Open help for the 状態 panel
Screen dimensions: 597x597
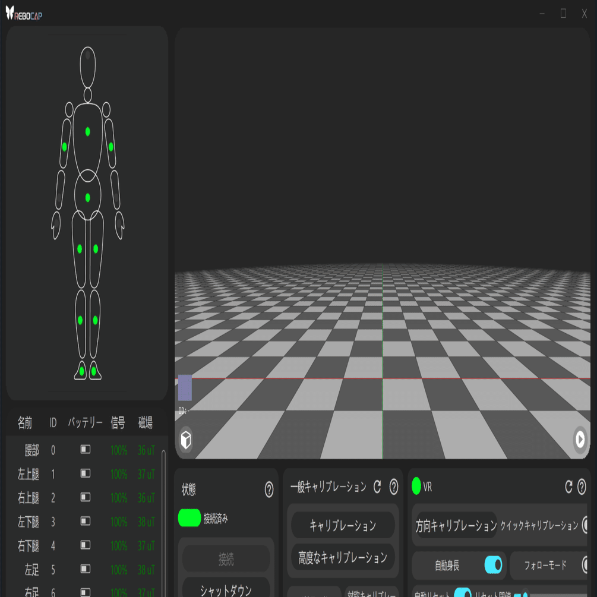(270, 489)
